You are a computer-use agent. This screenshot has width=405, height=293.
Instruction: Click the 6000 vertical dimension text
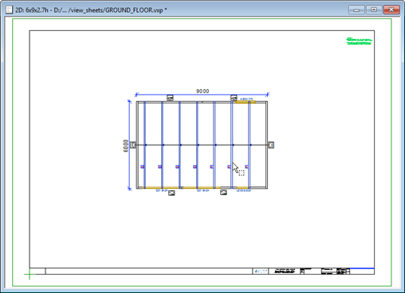point(126,146)
